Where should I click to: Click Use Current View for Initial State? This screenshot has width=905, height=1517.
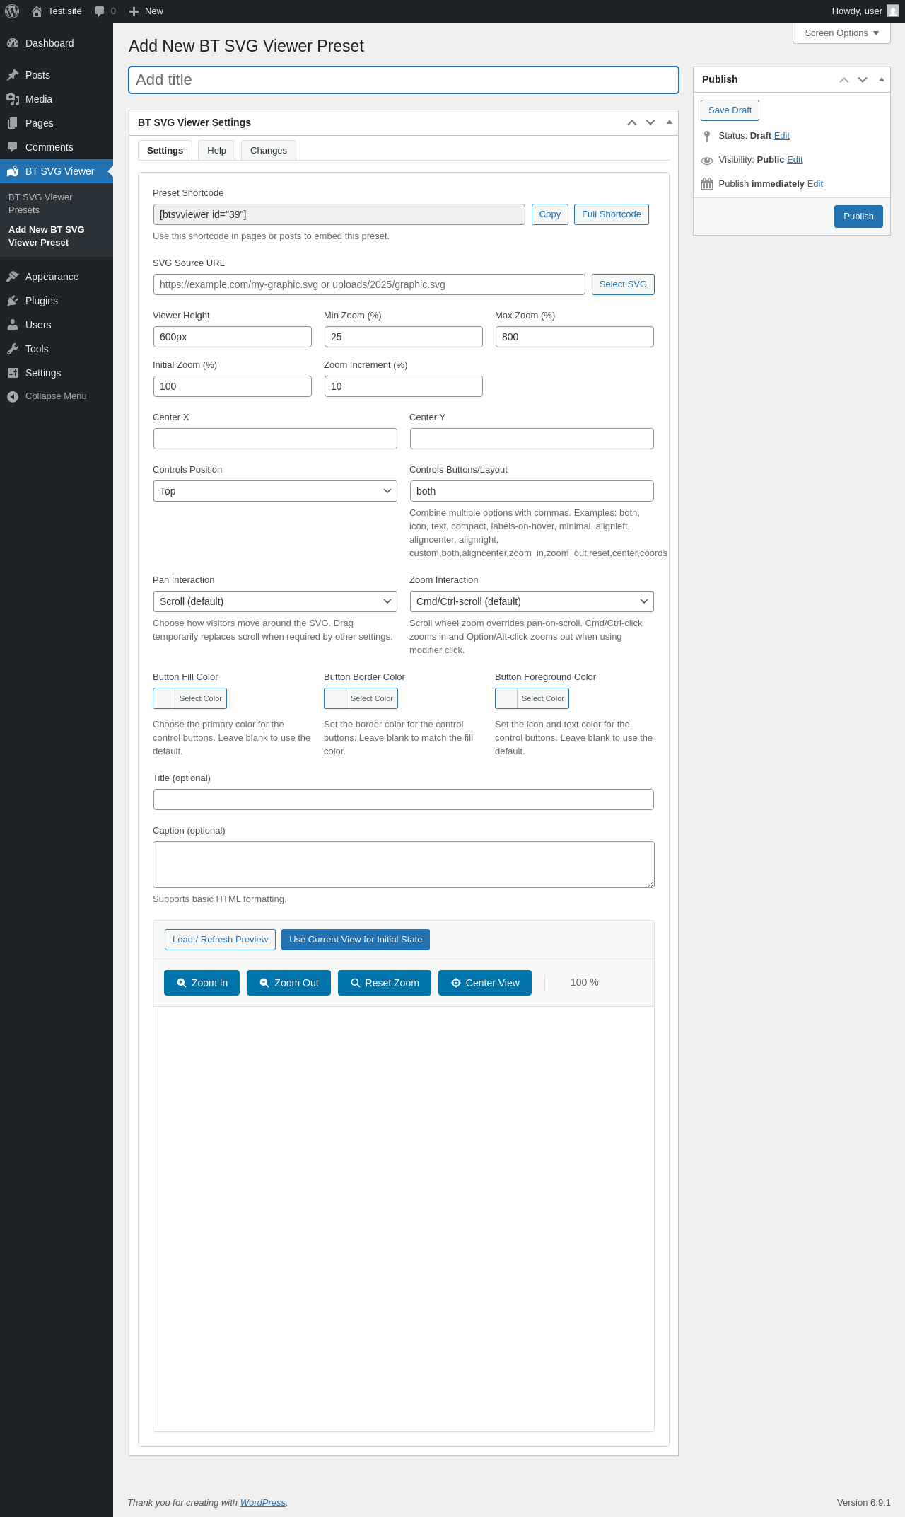pyautogui.click(x=356, y=940)
